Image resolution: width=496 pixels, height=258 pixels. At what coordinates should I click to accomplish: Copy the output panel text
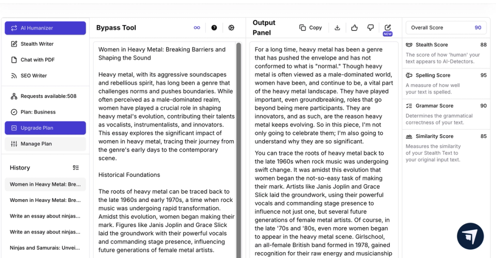[x=310, y=28]
